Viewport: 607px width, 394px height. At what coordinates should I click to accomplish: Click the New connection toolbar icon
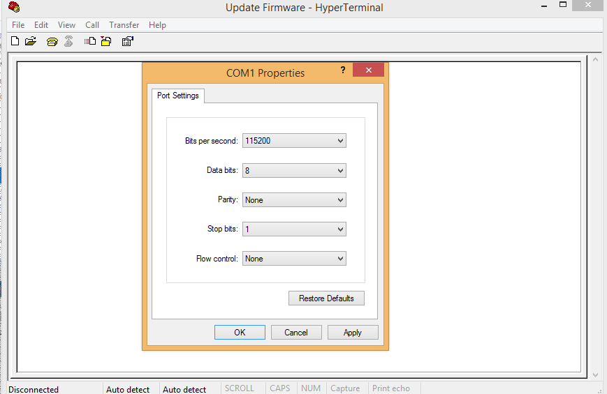coord(15,41)
